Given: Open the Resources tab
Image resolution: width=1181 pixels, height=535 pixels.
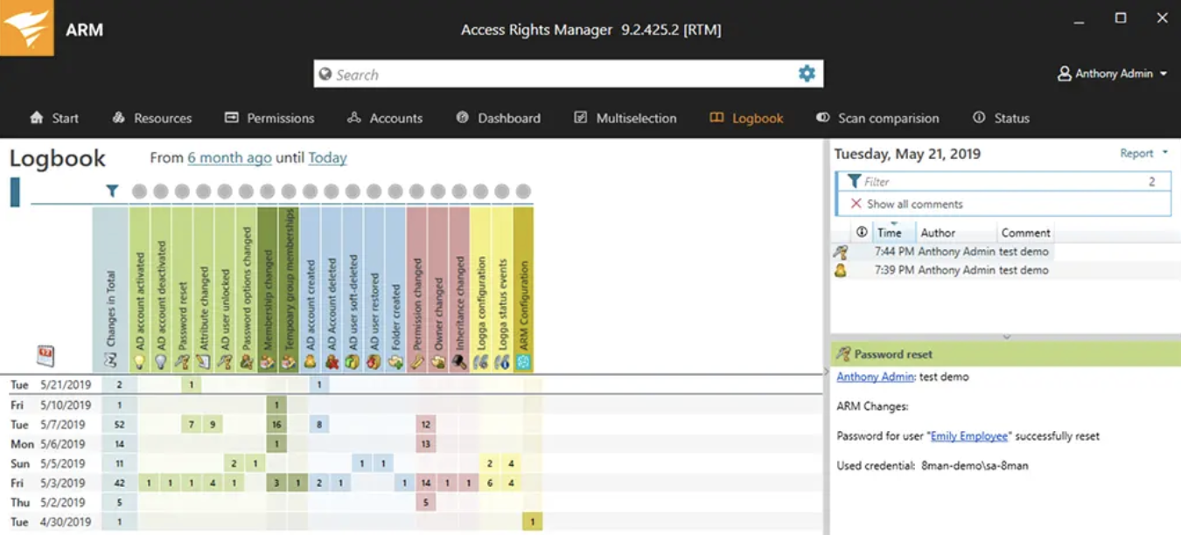Looking at the screenshot, I should [x=152, y=118].
